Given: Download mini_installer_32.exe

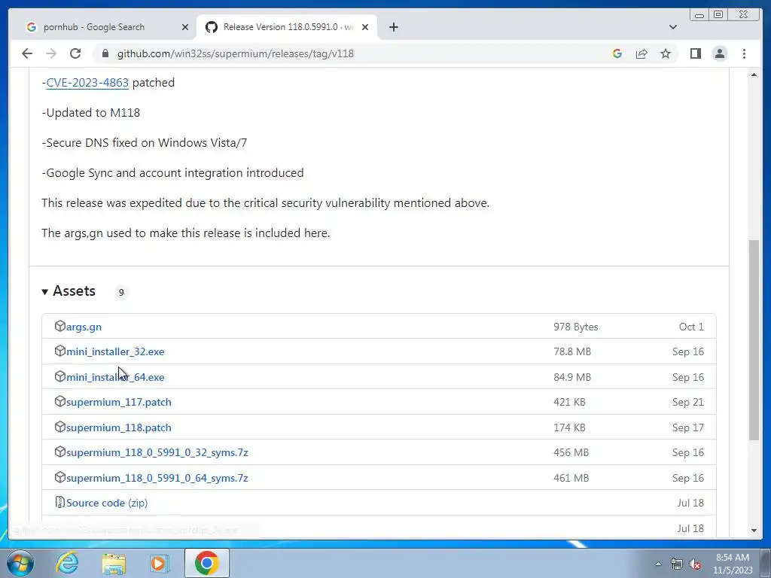Looking at the screenshot, I should point(115,352).
